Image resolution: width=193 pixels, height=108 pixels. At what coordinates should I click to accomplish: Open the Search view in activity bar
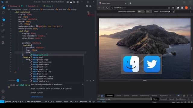(3, 13)
